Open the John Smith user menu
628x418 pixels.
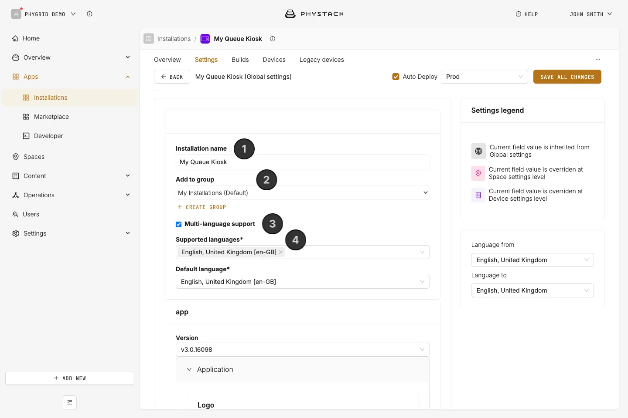point(591,14)
